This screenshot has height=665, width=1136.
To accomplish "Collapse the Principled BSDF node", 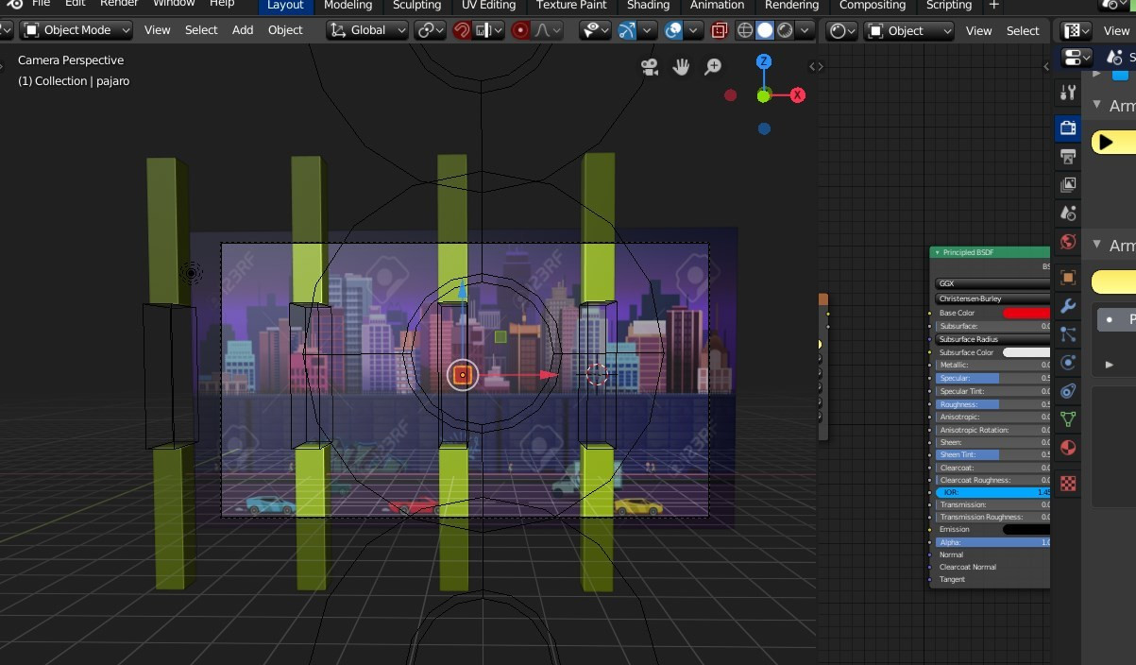I will [x=936, y=252].
